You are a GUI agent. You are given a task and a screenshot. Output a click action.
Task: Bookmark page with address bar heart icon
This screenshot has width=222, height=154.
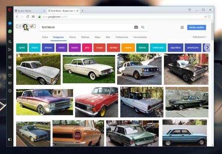pyautogui.click(x=209, y=17)
